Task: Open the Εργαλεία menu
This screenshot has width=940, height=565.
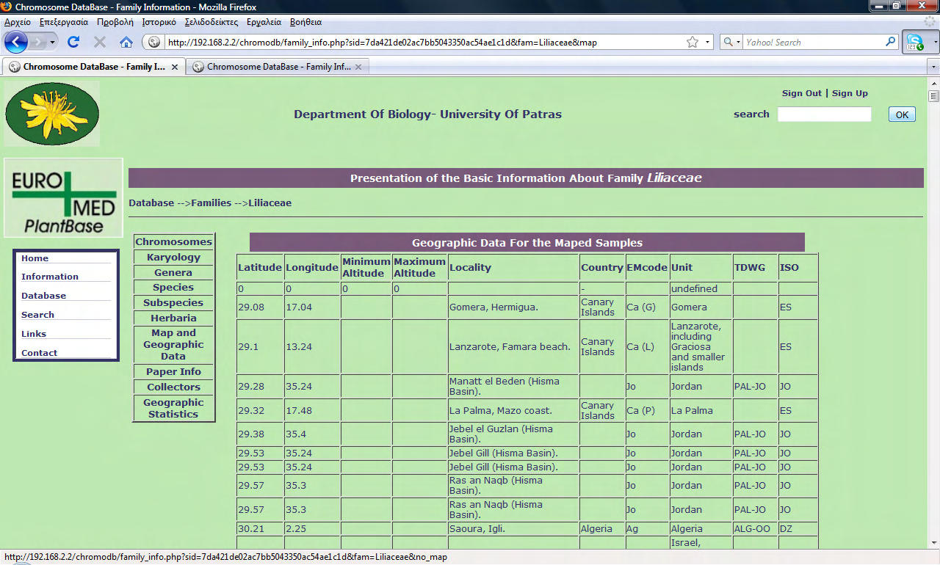Action: click(x=264, y=22)
